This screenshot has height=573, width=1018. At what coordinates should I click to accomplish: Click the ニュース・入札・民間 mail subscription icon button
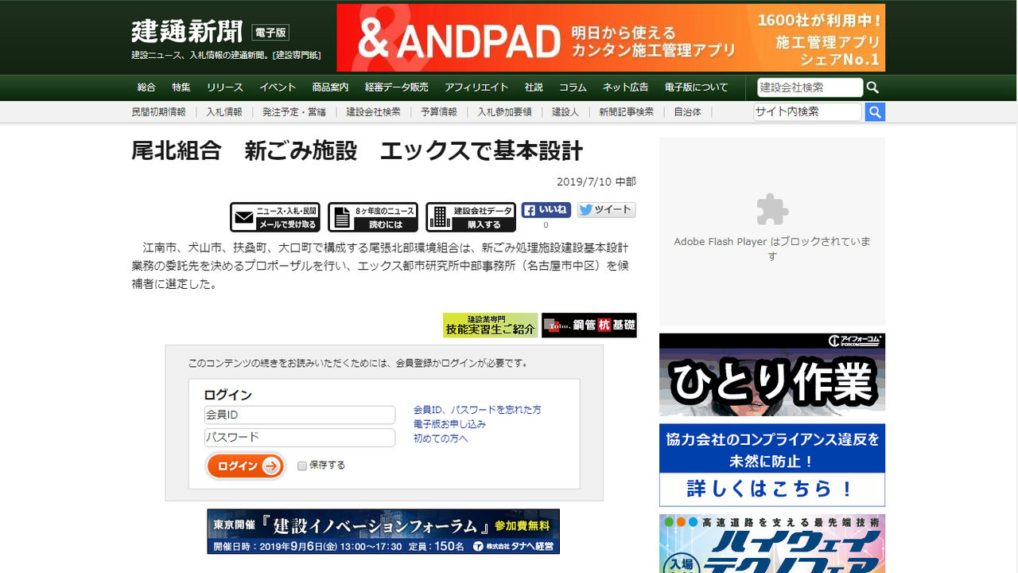(275, 217)
